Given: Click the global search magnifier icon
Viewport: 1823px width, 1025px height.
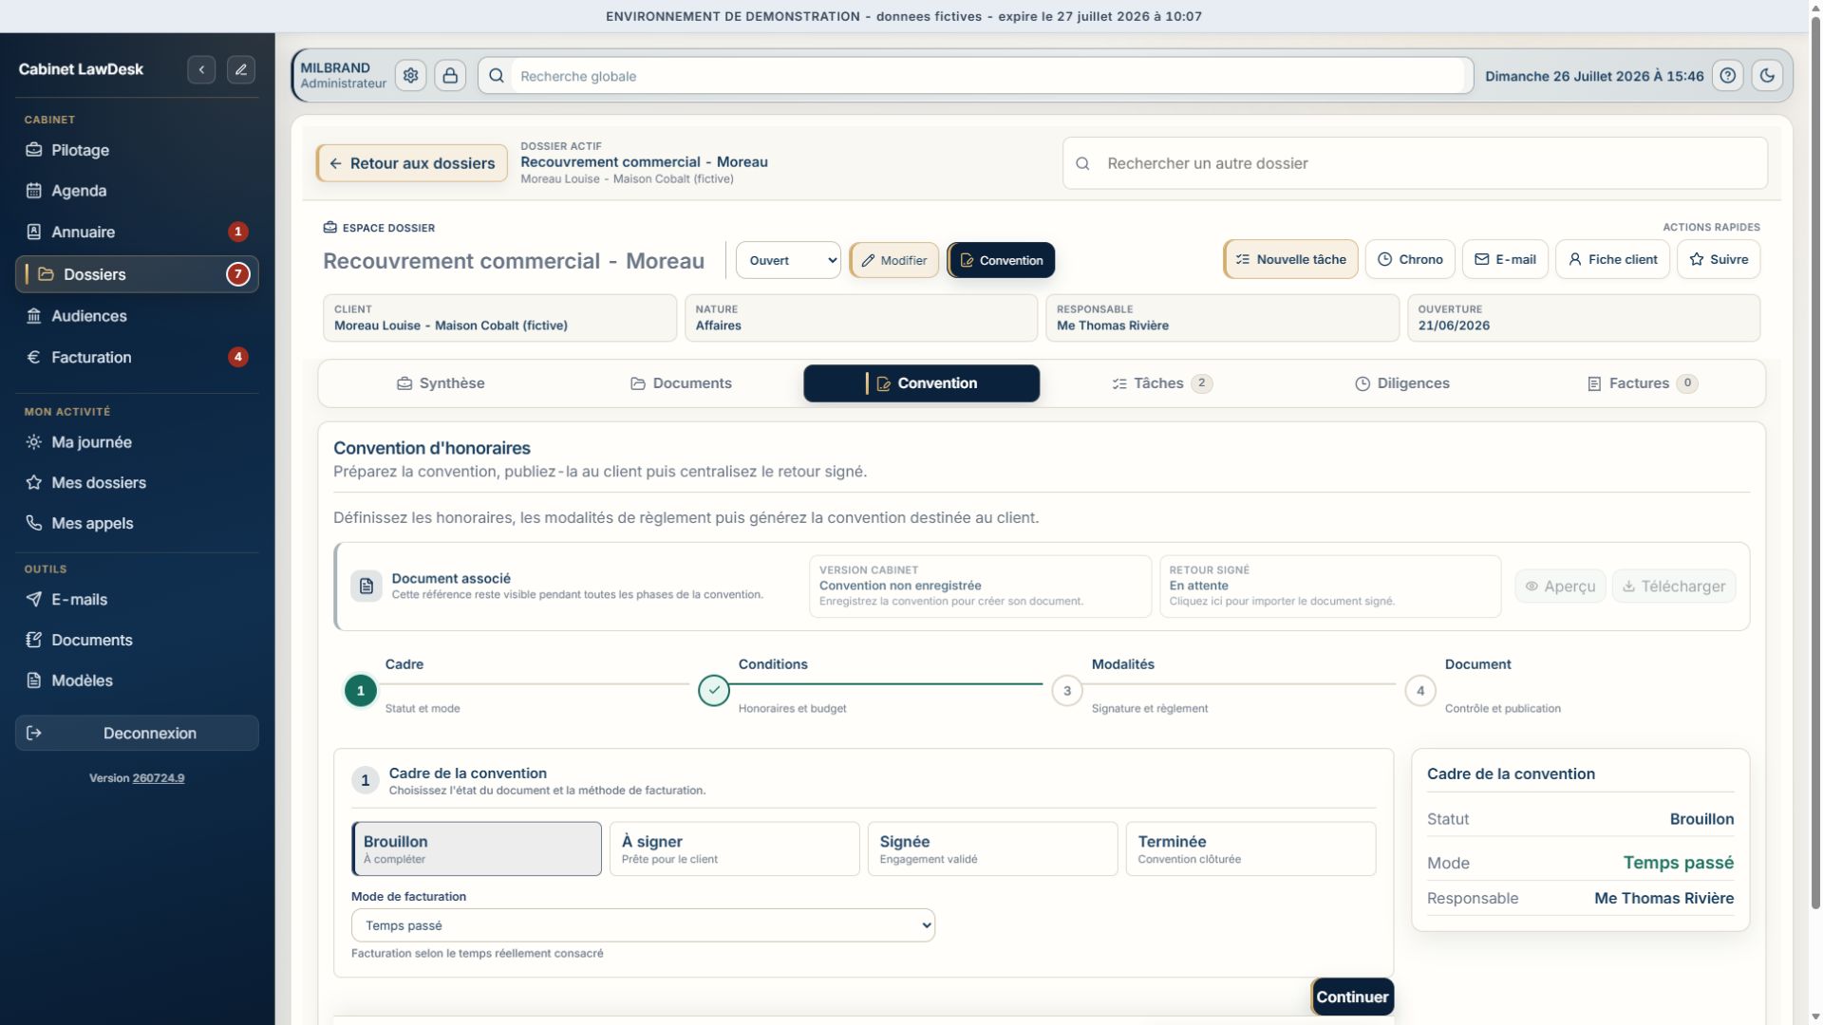Looking at the screenshot, I should 496,76.
